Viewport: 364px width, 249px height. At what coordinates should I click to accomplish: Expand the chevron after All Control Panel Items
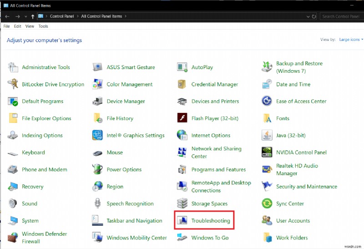pos(125,16)
